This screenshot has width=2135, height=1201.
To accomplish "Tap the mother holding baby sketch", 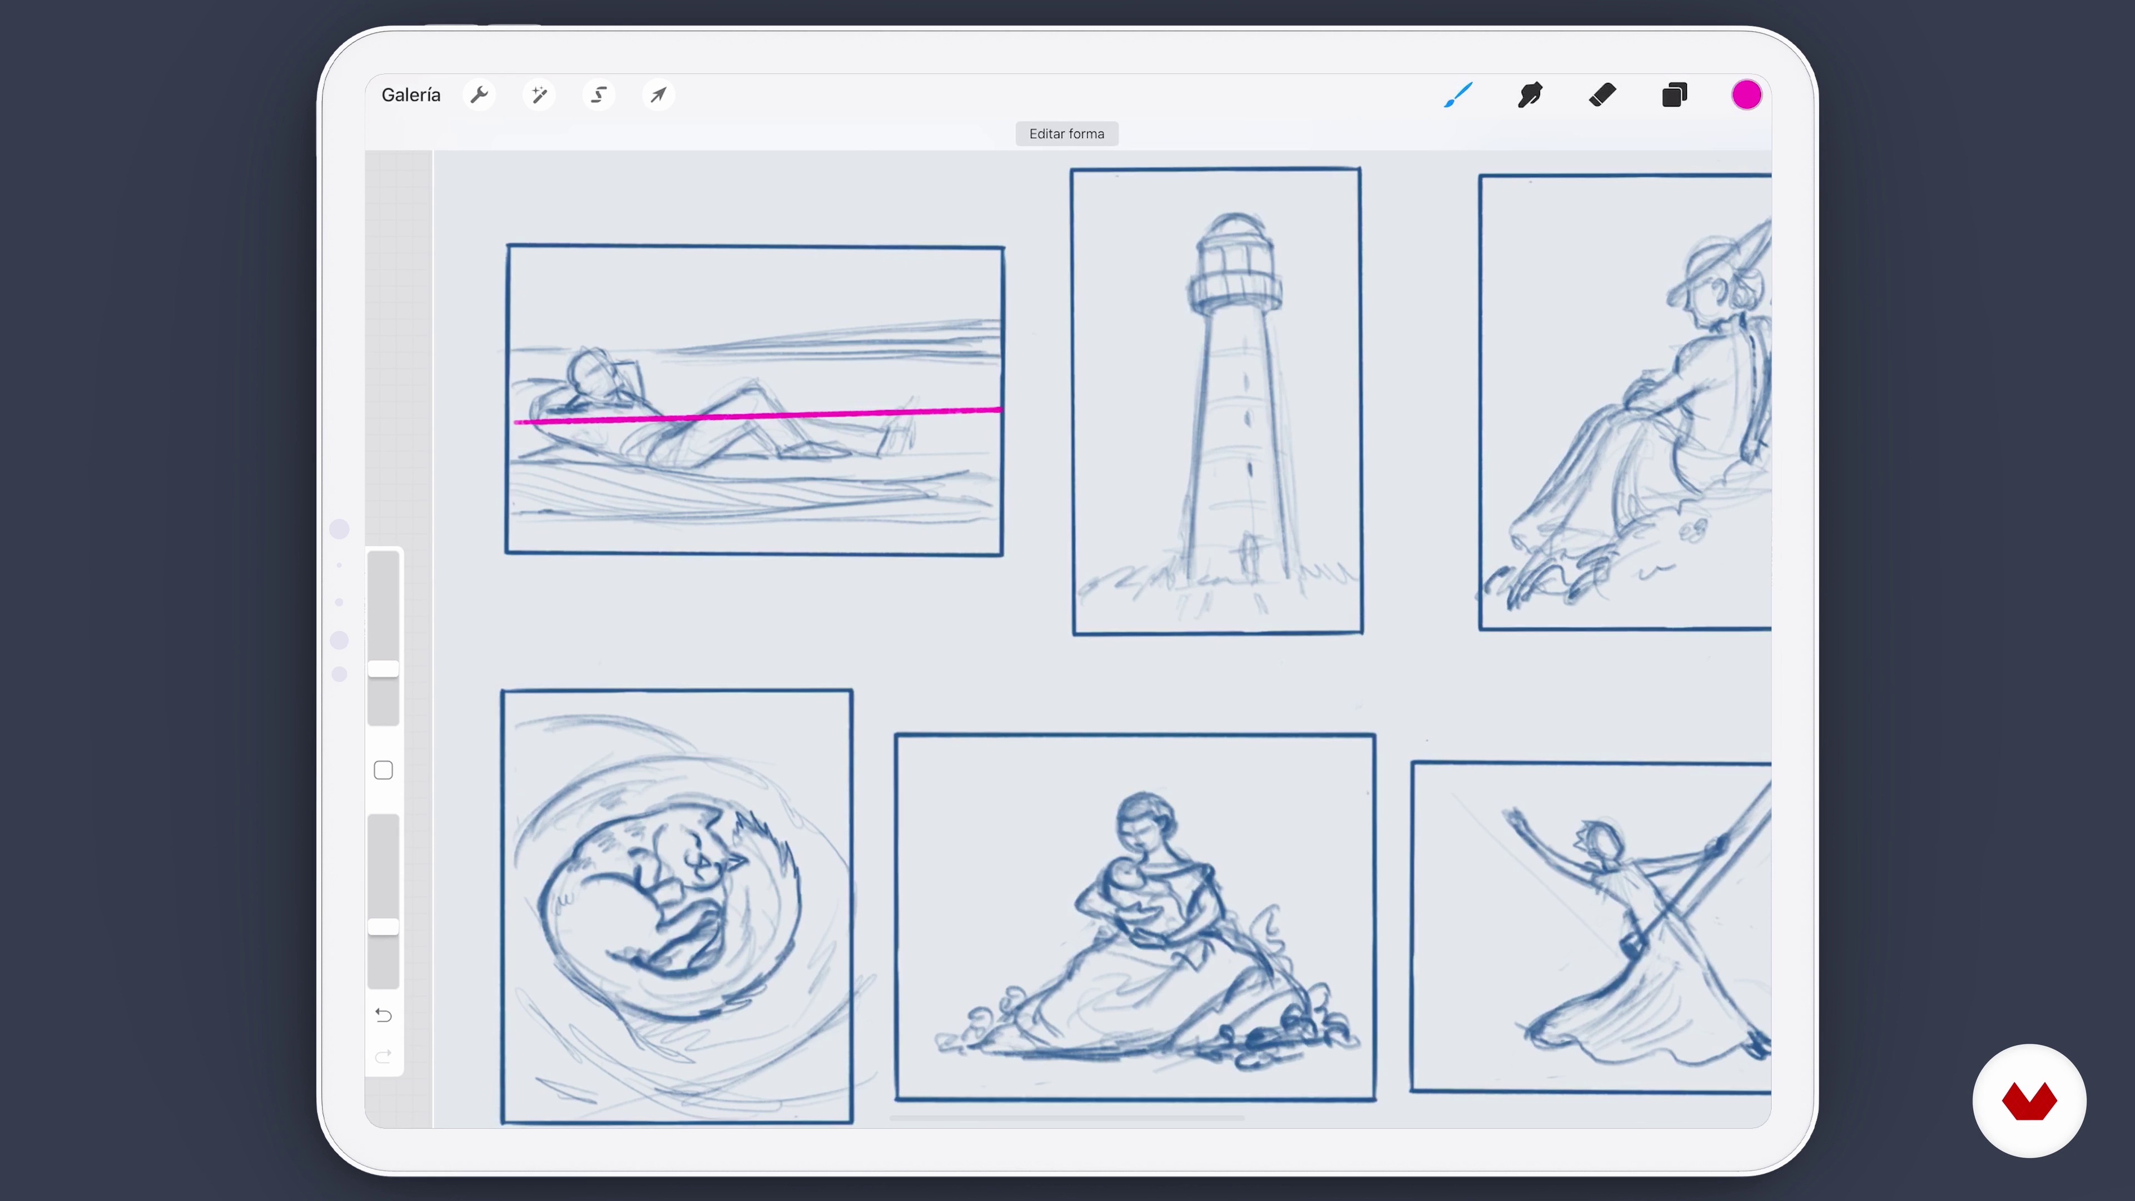I will (x=1135, y=917).
